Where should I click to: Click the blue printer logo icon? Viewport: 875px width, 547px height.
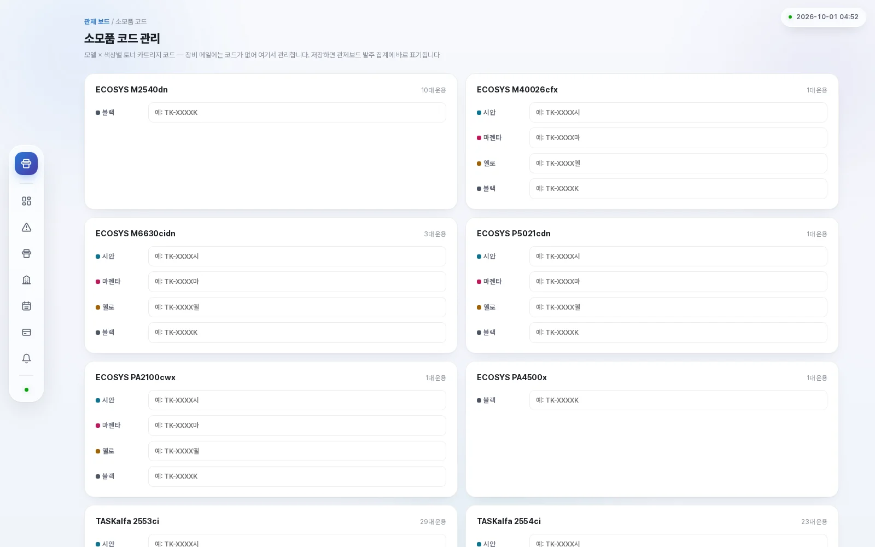click(26, 164)
